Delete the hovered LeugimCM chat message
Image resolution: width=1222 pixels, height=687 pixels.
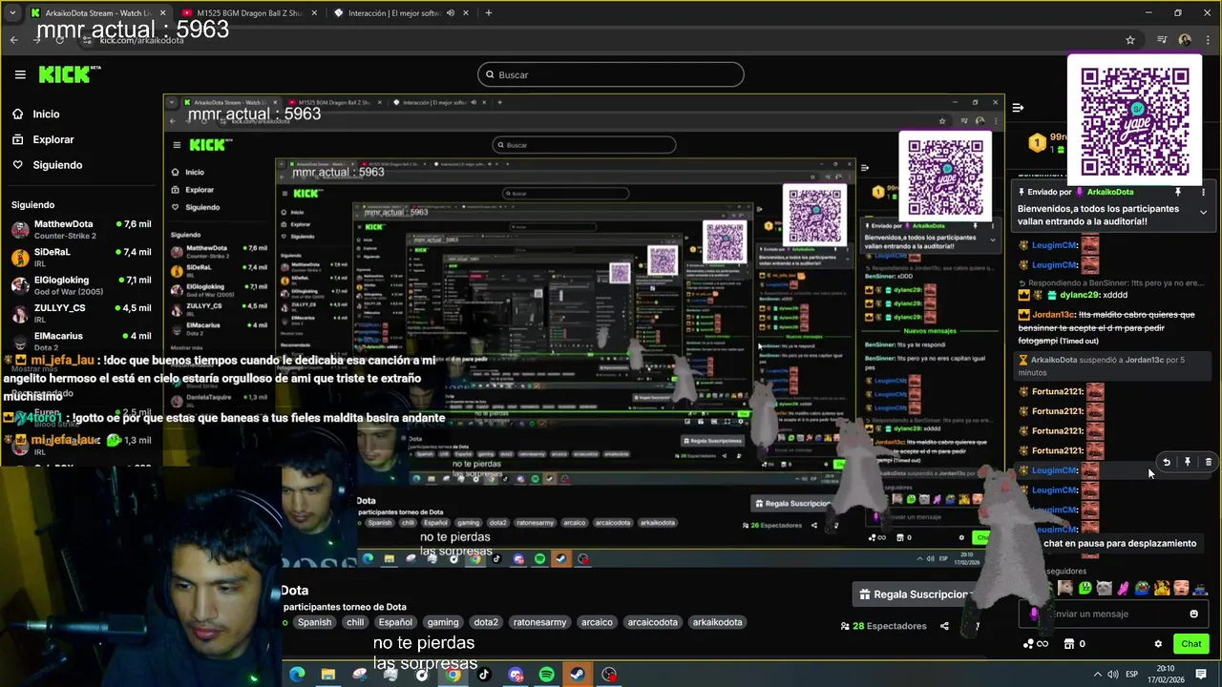[x=1209, y=462]
